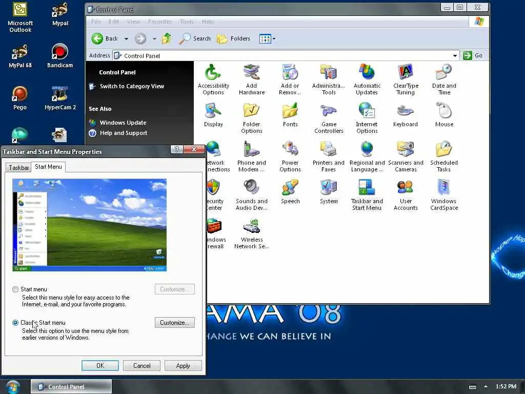Screen dimensions: 525x394
Task: Open Scanners and Cameras icon
Action: (x=406, y=157)
